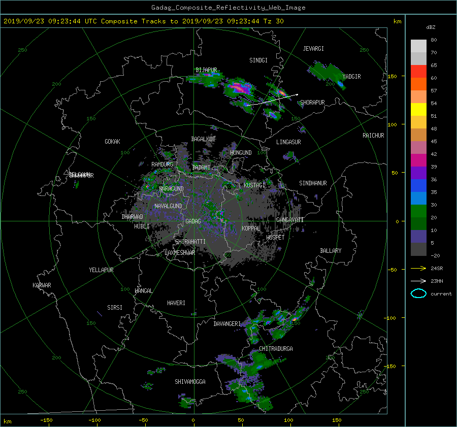Click the SHIRAHATTI city label
Screen dimensions: 457x427
[x=190, y=242]
